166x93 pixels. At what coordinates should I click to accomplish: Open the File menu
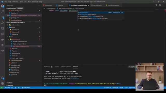(6, 2)
